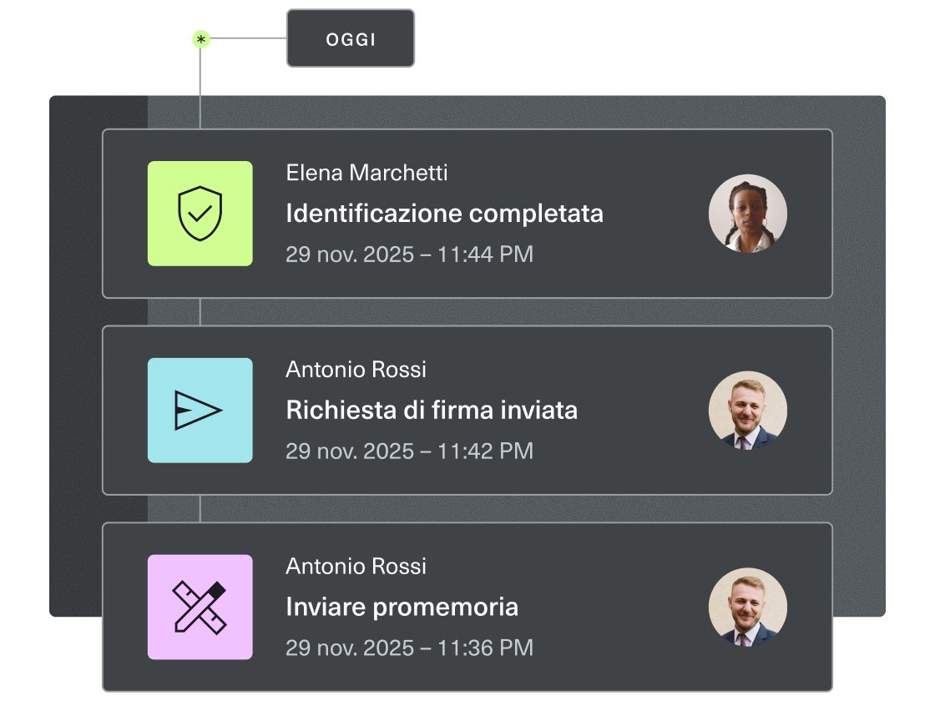Open the 'Identificazione completata' event title
Viewport: 935px width, 701px height.
pyautogui.click(x=444, y=214)
